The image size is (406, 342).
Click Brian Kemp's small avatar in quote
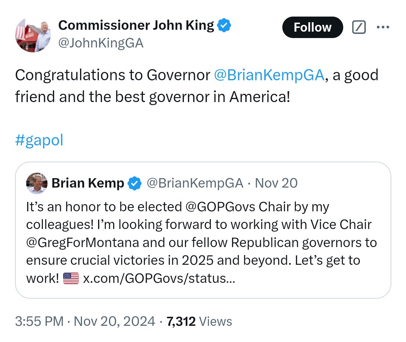point(36,183)
